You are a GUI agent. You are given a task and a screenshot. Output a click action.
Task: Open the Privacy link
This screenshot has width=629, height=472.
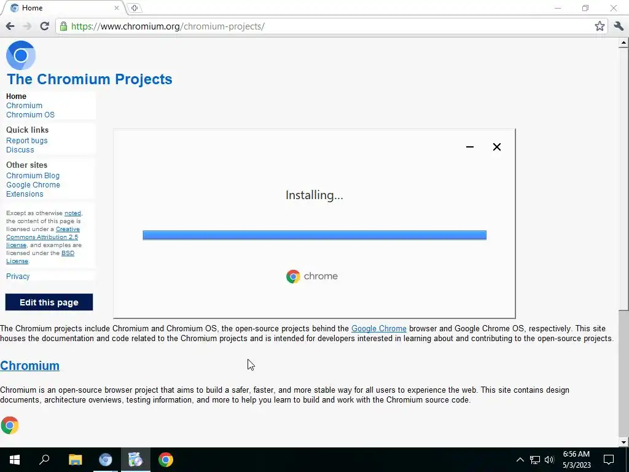pyautogui.click(x=18, y=276)
